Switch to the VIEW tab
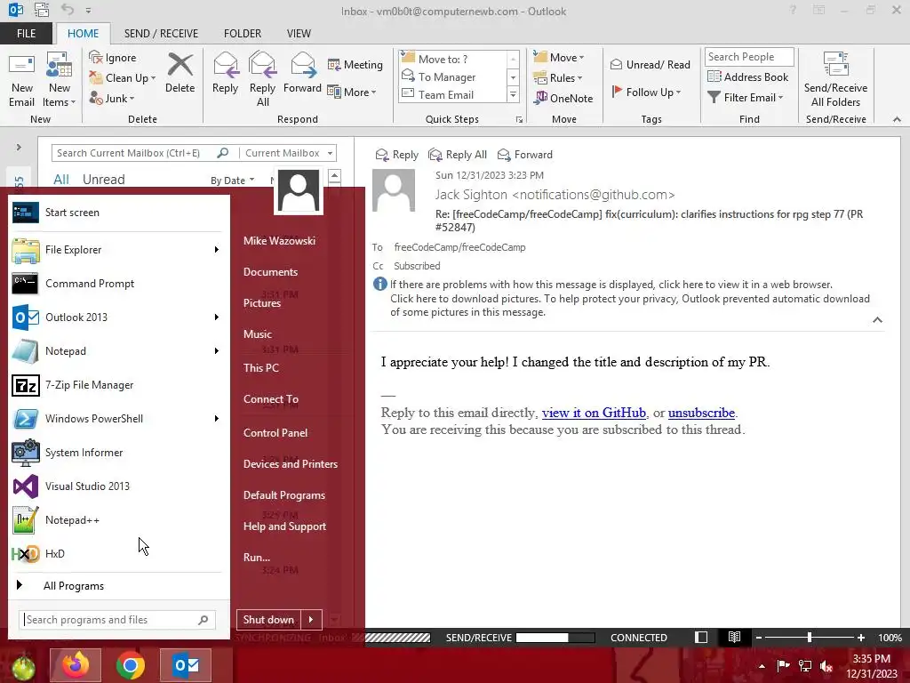 click(x=299, y=34)
